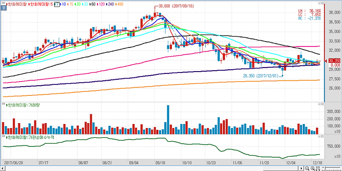Click the HC : -21.37% statistic

(310, 18)
